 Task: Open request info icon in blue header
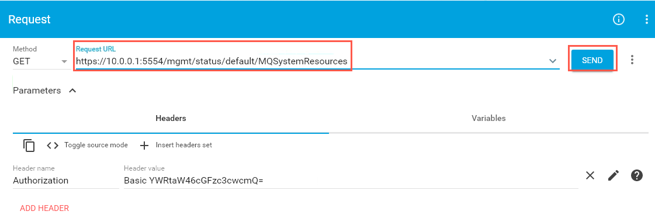click(618, 19)
